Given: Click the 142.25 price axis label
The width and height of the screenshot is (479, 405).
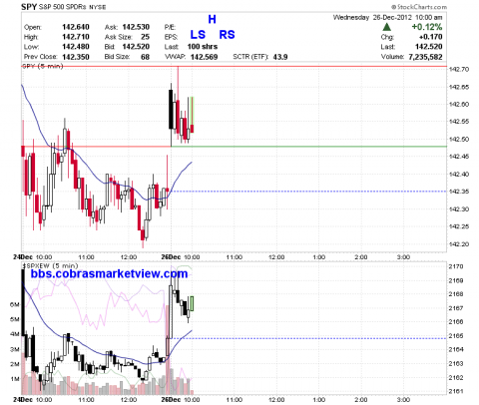Looking at the screenshot, I should click(459, 226).
